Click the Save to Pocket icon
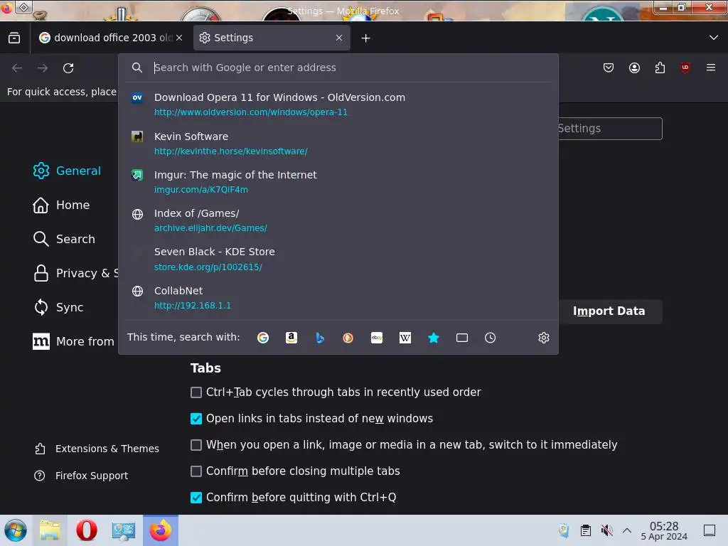Viewport: 728px width, 546px height. coord(609,68)
